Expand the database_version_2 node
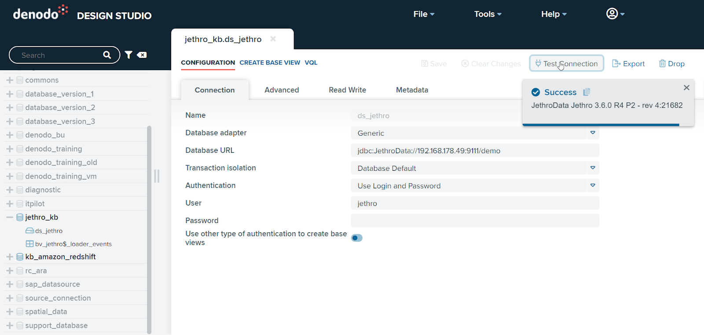Viewport: 704px width, 335px height. (10, 108)
